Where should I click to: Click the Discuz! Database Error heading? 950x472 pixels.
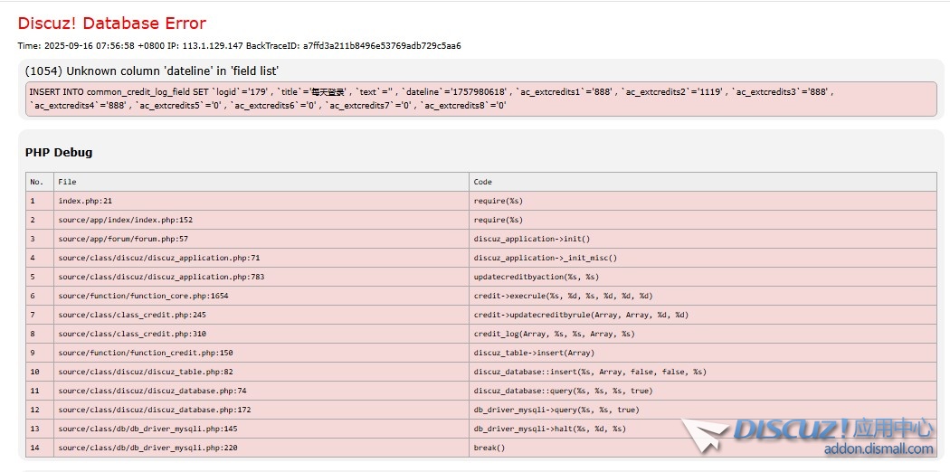coord(112,24)
